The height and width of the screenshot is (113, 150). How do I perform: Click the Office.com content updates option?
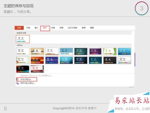tap(36, 76)
